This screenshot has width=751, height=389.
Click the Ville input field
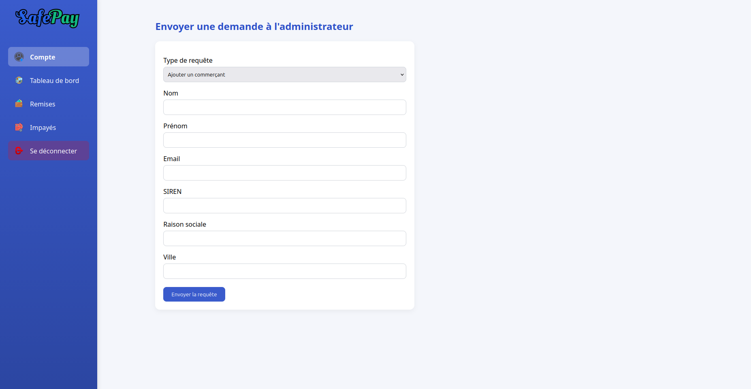(284, 271)
